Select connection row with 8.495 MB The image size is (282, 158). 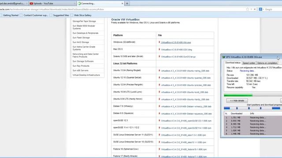[x=253, y=124]
